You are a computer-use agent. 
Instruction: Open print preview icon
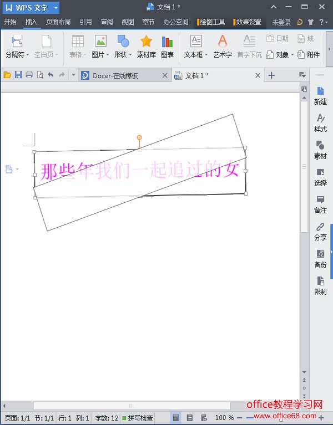pos(40,75)
